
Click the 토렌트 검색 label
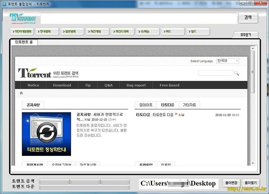[23, 181]
